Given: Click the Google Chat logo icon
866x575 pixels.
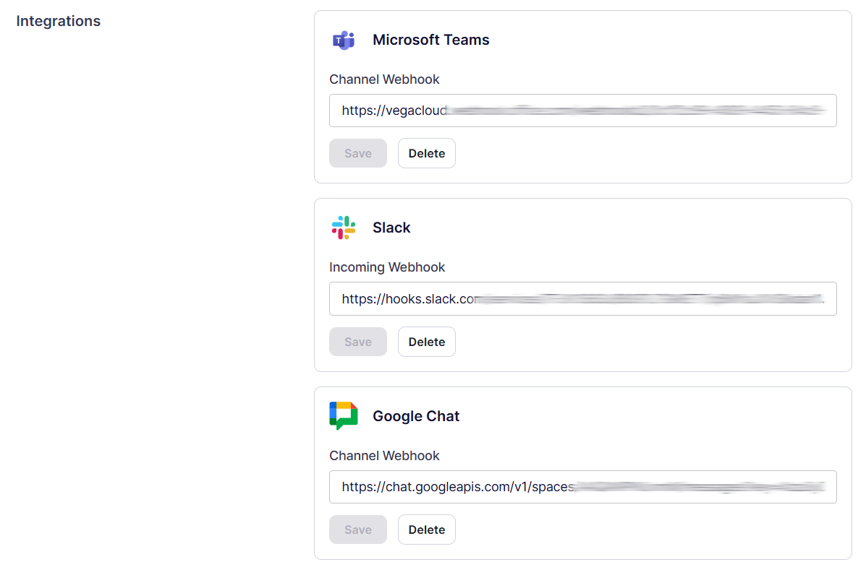Looking at the screenshot, I should point(344,415).
